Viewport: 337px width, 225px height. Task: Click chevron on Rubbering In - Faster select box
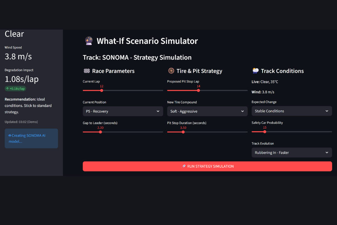327,153
